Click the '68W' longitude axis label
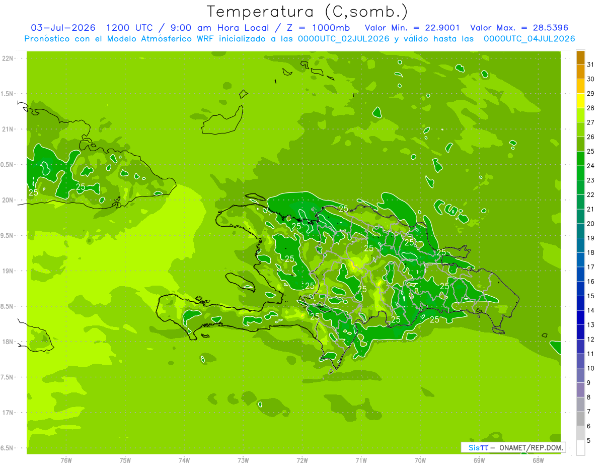 click(x=538, y=460)
